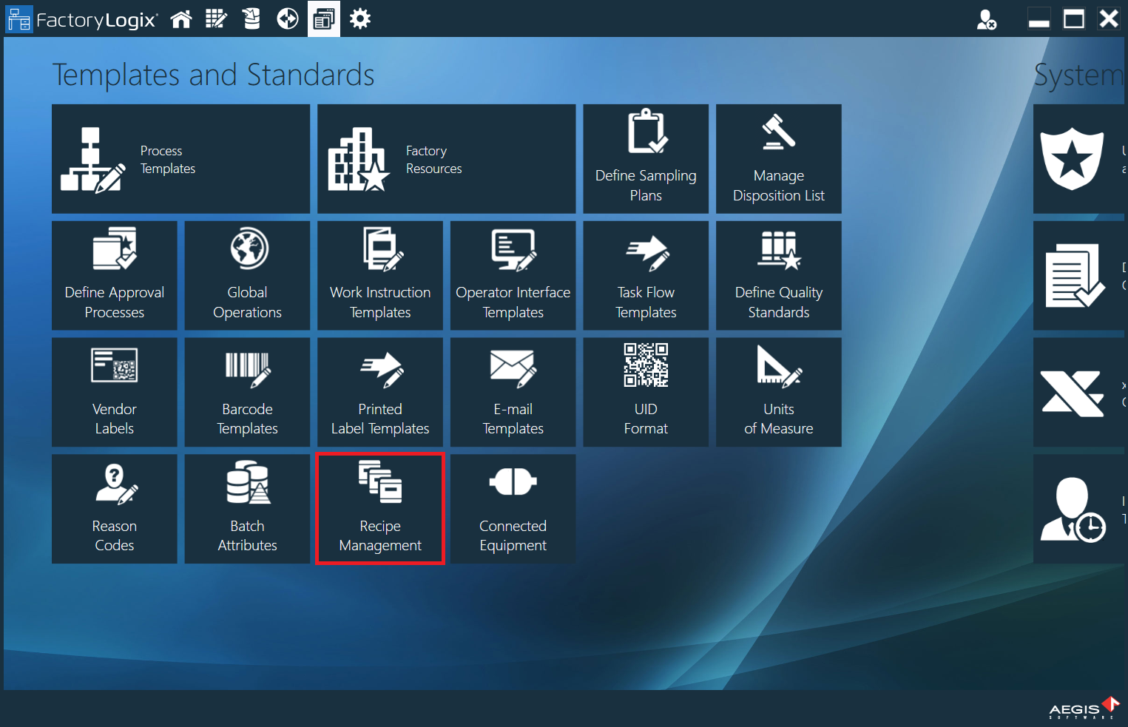Open the Barcode Templates tile
1128x727 pixels.
(247, 392)
